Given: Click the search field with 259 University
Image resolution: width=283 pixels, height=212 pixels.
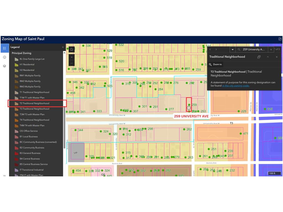Looking at the screenshot, I should [253, 49].
